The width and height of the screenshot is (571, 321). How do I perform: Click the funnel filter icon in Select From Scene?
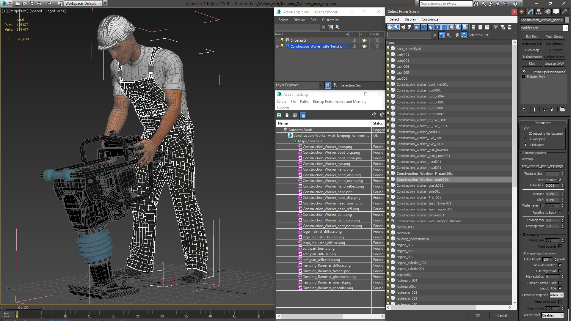[496, 27]
